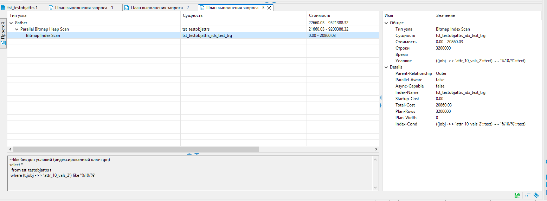Click the refresh plan icon
Viewport: 547px width, 201px height.
click(536, 195)
